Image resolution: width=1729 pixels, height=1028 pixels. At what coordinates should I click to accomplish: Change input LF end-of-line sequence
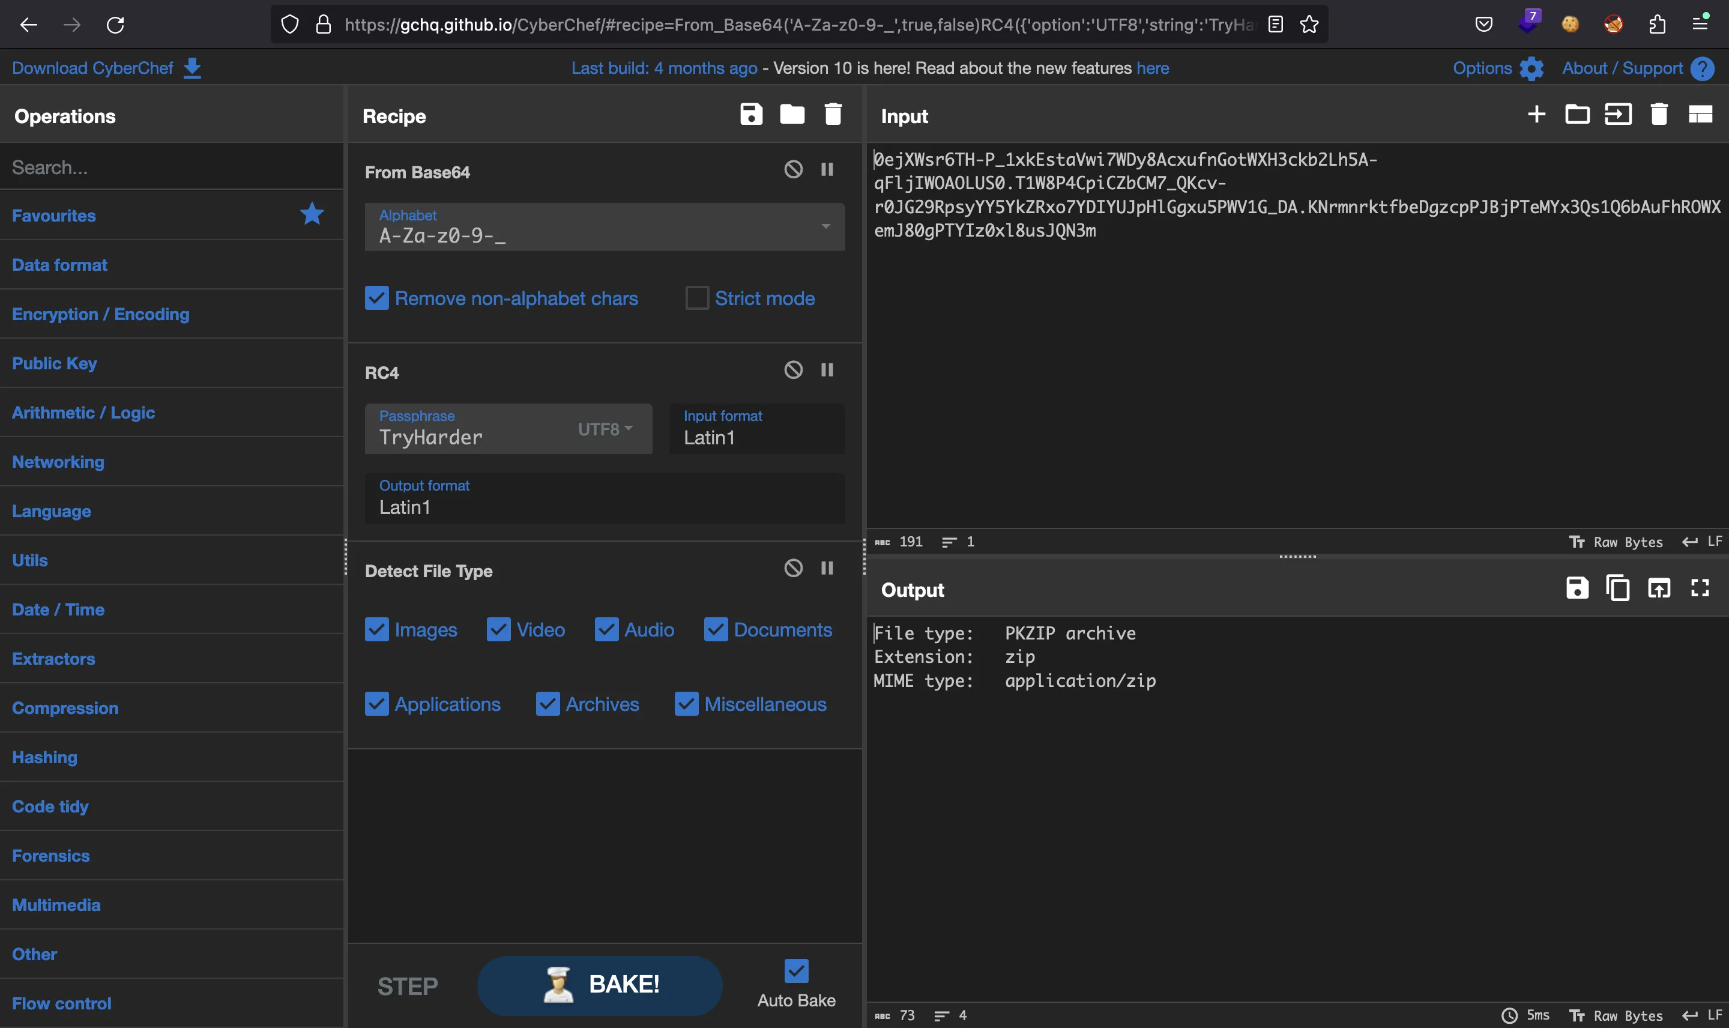pyautogui.click(x=1702, y=542)
